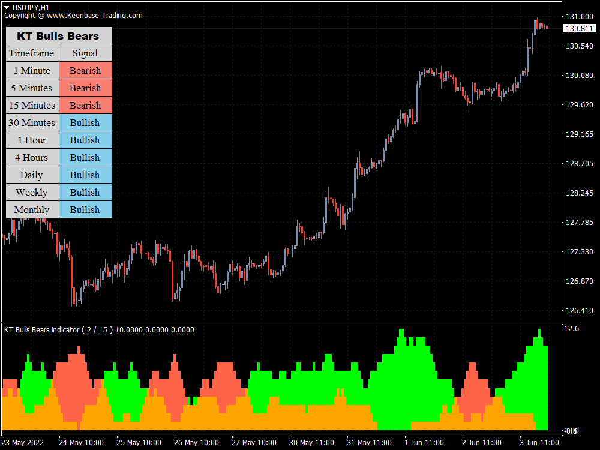The height and width of the screenshot is (450, 600).
Task: Select the 1 Hour timeframe cell
Action: coord(32,140)
